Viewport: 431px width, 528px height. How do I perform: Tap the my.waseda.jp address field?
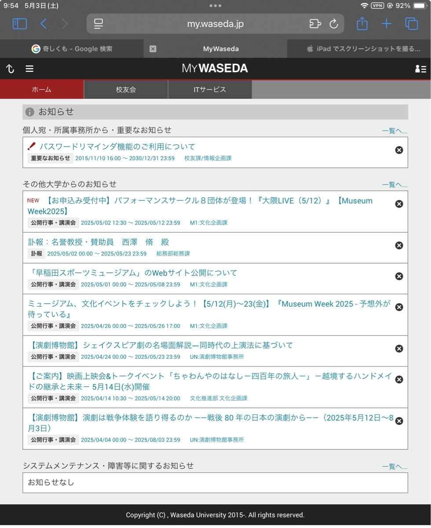click(x=215, y=24)
